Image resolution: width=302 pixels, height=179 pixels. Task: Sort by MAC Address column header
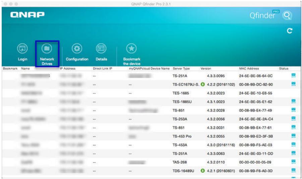(249, 68)
